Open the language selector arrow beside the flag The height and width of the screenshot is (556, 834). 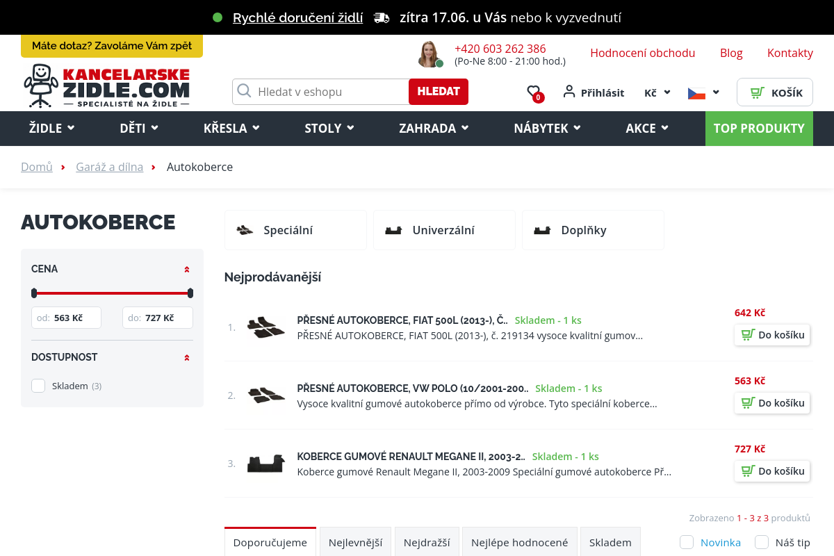click(x=716, y=92)
